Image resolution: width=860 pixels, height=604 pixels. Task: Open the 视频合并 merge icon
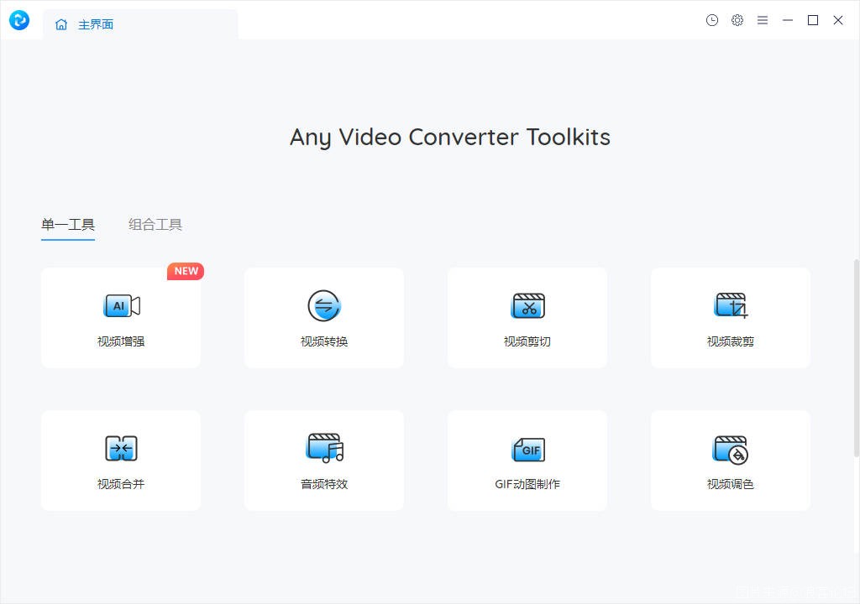(121, 448)
